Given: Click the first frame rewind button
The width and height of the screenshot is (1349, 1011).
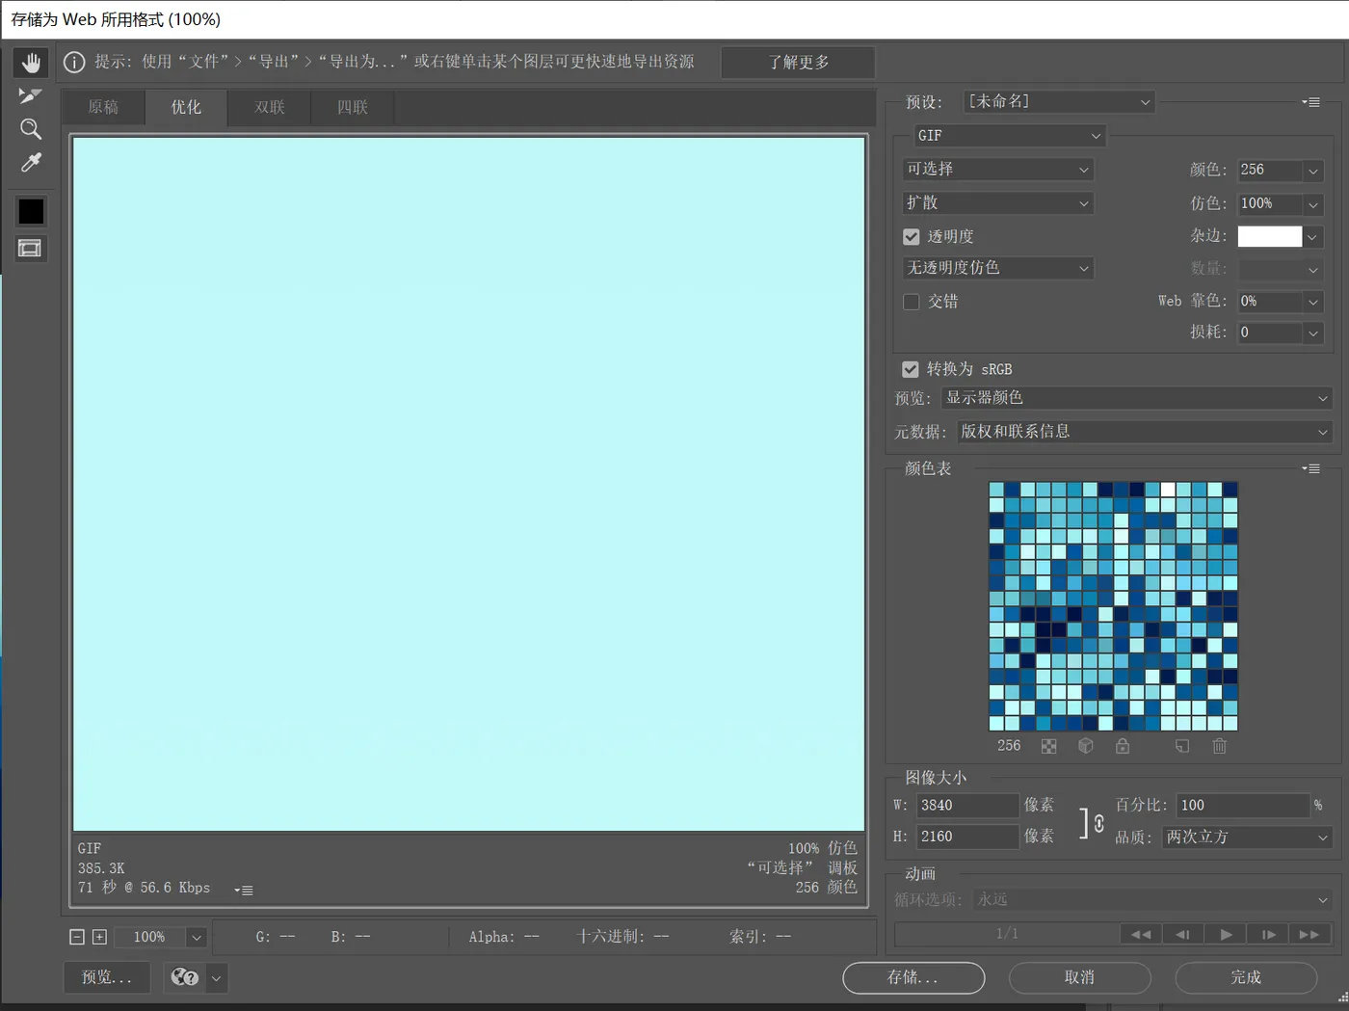Looking at the screenshot, I should tap(1141, 934).
